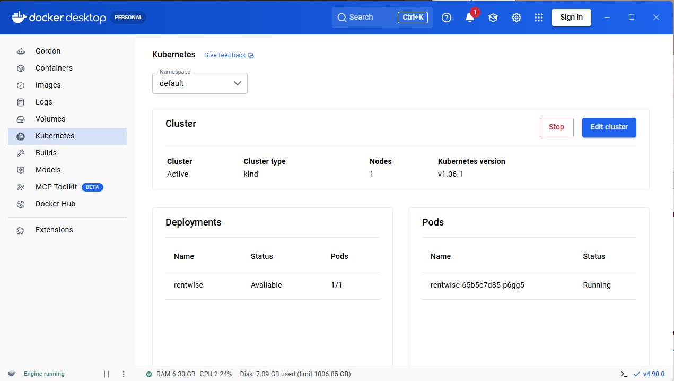
Task: Click the Docker Hub icon
Action: tap(21, 204)
